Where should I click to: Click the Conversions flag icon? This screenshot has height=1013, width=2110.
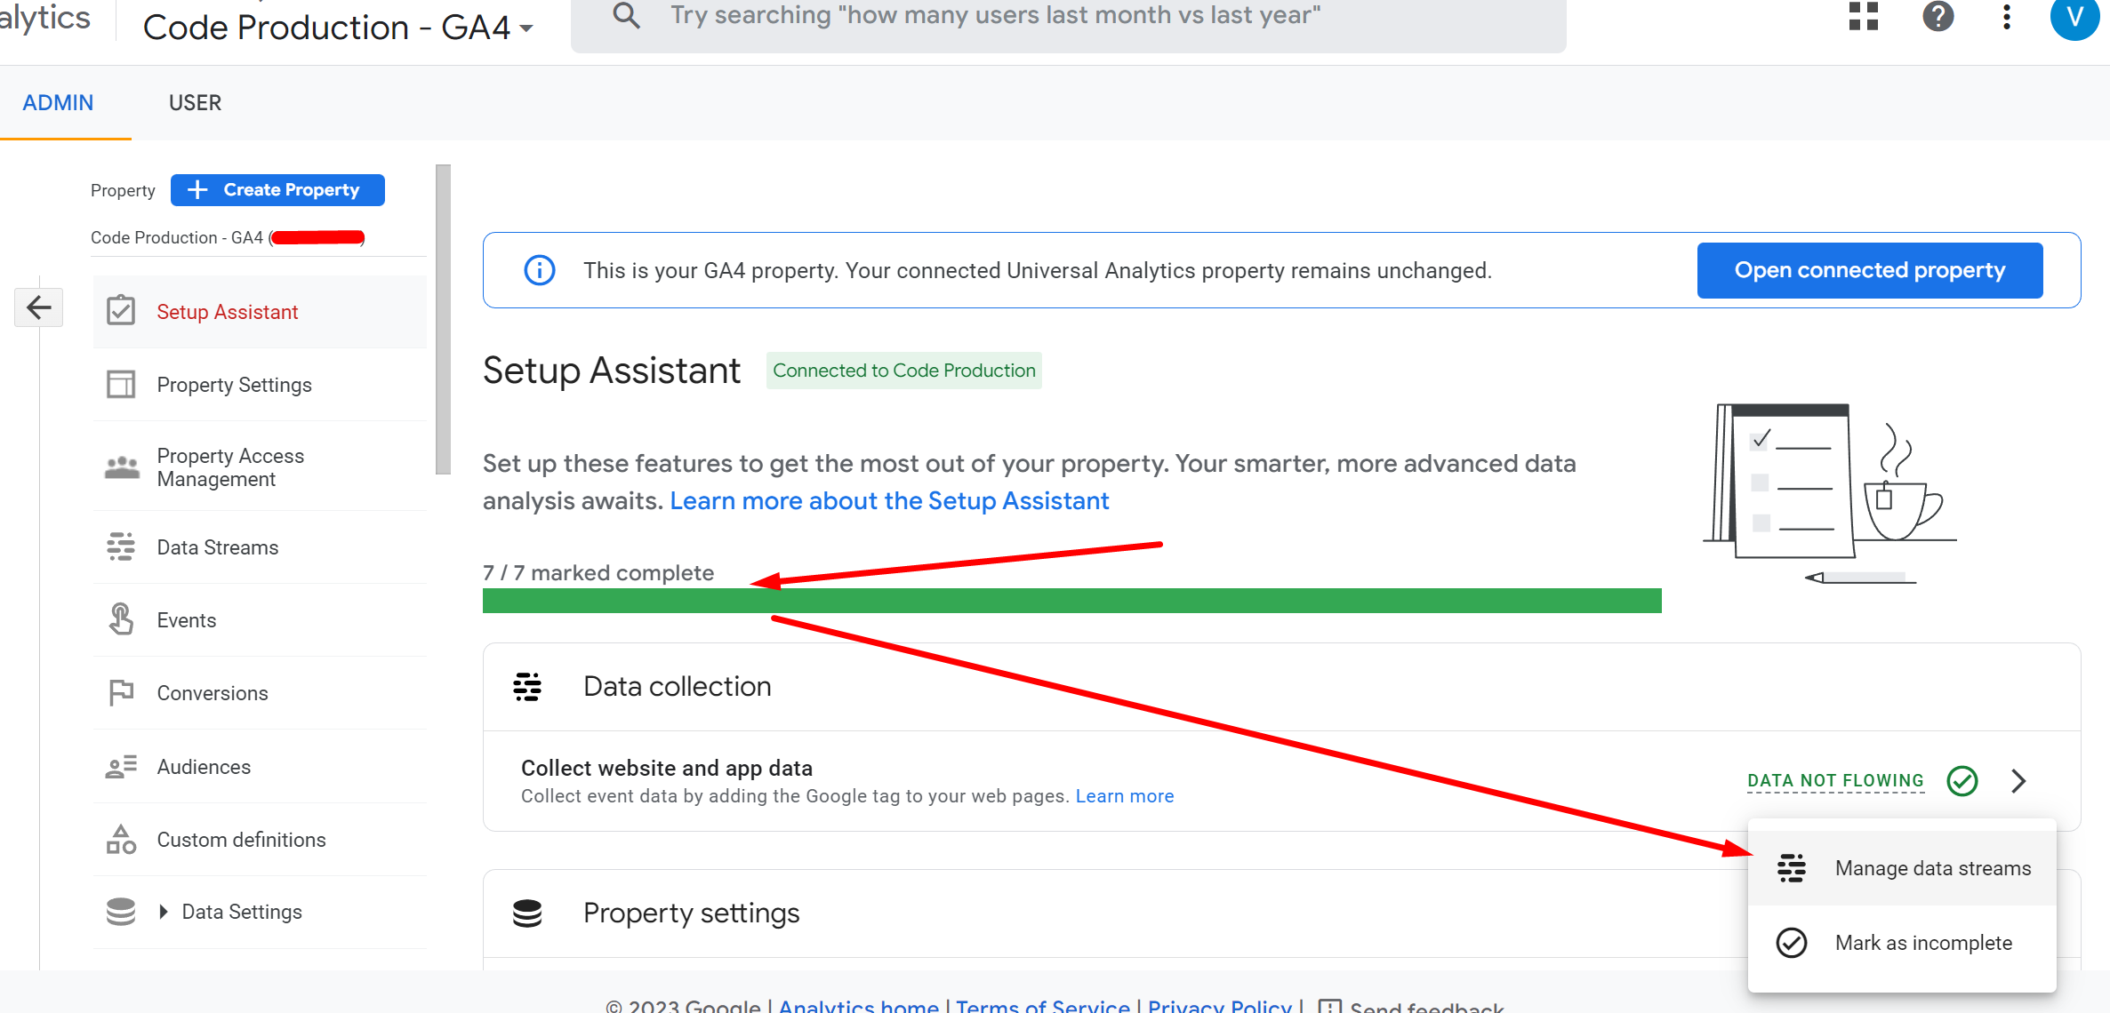click(121, 693)
